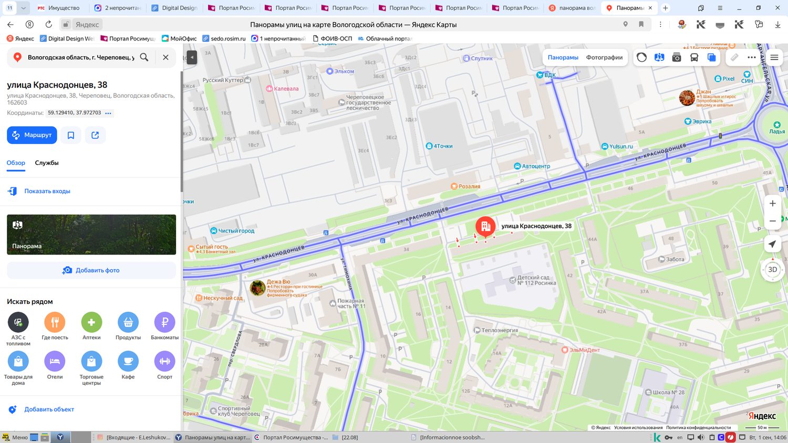Click the Добавить объект link
The height and width of the screenshot is (443, 788).
pos(49,409)
